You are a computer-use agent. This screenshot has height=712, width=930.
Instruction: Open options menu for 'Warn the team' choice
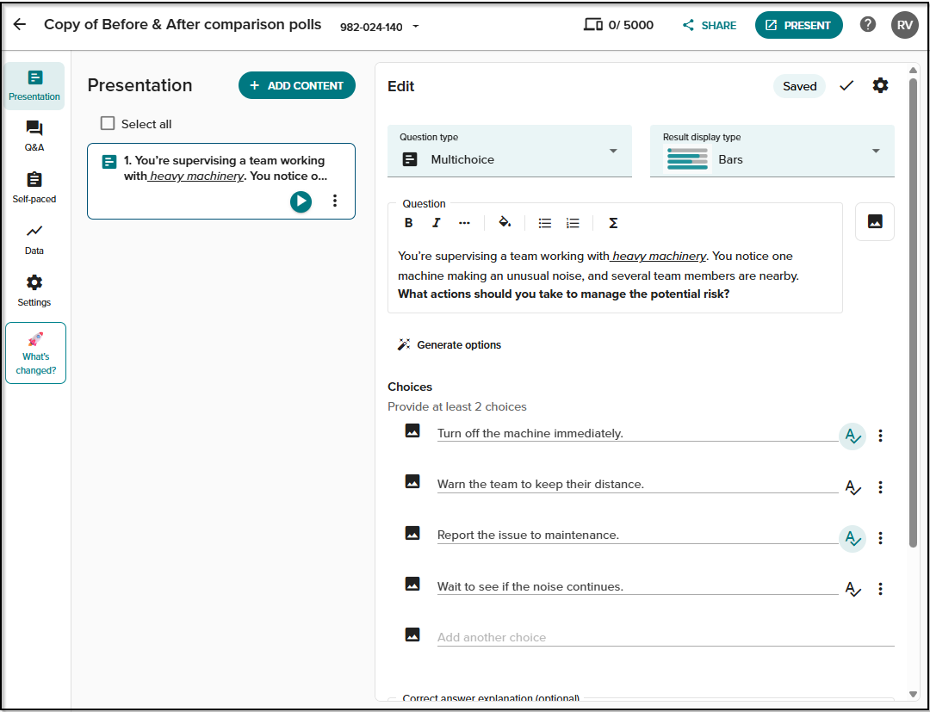coord(880,486)
